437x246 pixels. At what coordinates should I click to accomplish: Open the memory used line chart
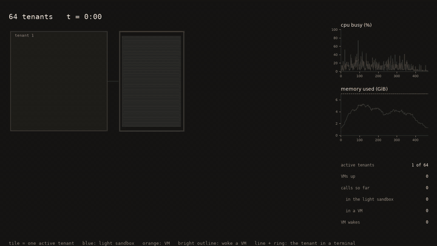click(384, 115)
